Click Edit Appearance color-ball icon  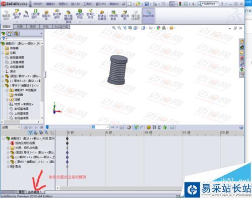158,28
